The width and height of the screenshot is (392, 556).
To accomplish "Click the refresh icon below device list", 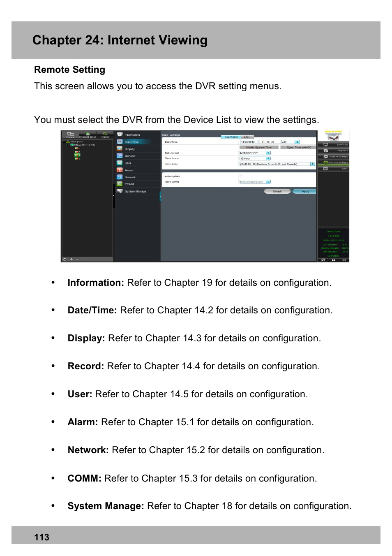I will pos(65,259).
